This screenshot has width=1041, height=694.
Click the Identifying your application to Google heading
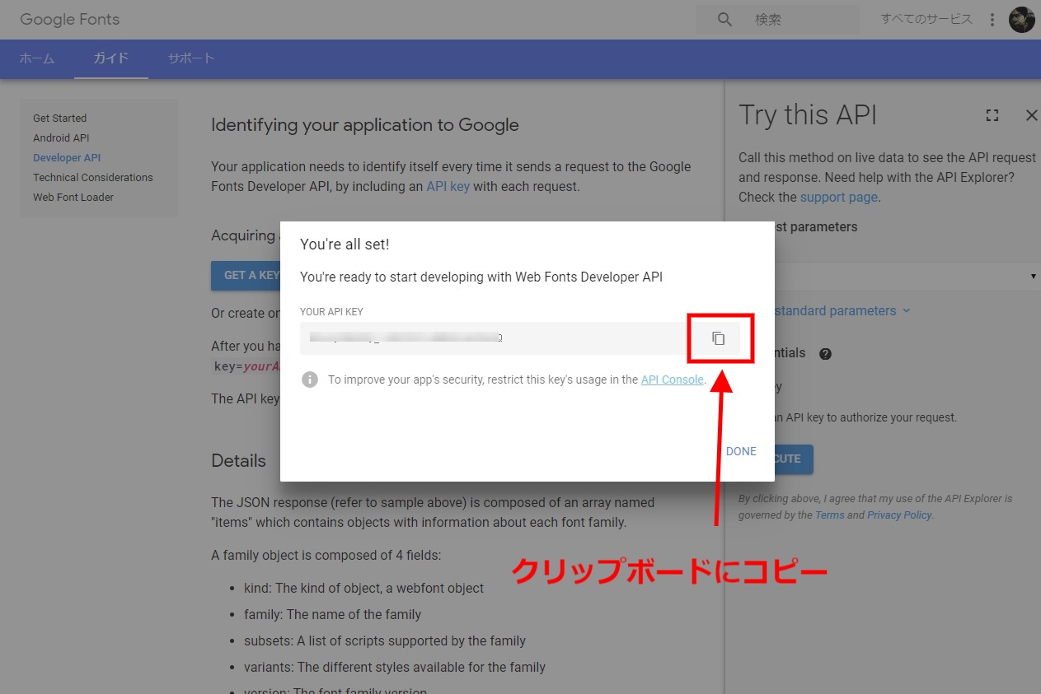click(365, 125)
